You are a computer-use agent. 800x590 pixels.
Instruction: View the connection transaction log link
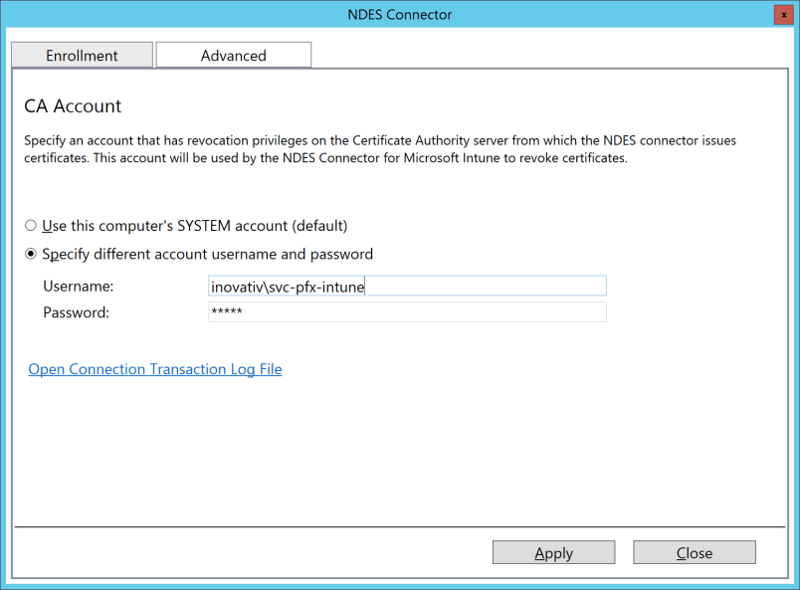[x=154, y=369]
